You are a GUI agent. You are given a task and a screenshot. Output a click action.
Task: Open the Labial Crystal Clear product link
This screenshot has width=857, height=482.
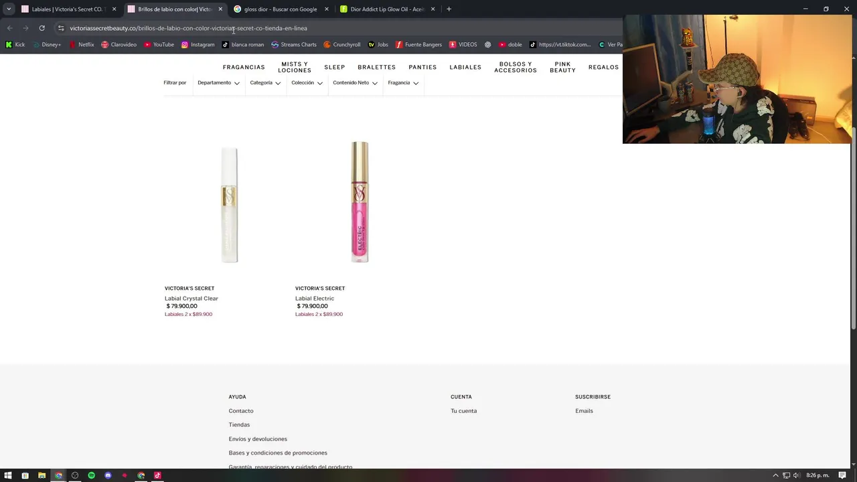pos(191,299)
